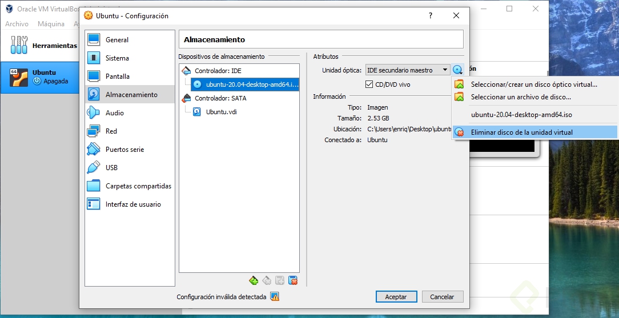Click the dialog help question mark
The image size is (619, 318).
click(x=431, y=16)
